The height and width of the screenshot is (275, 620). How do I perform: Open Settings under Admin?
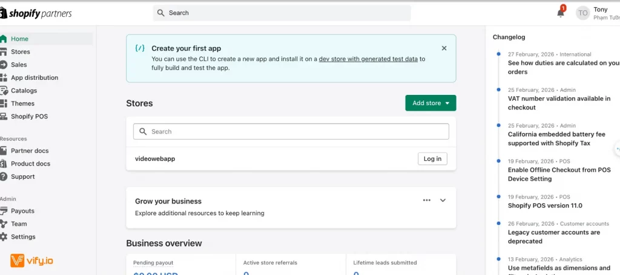tap(46, 237)
